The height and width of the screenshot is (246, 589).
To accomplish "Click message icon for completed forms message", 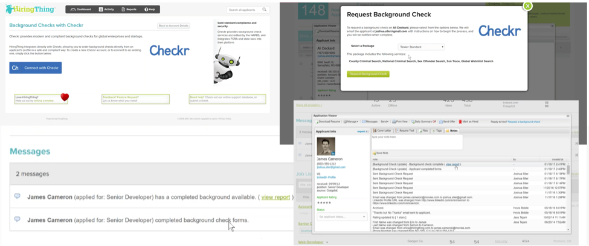I will click(x=17, y=219).
